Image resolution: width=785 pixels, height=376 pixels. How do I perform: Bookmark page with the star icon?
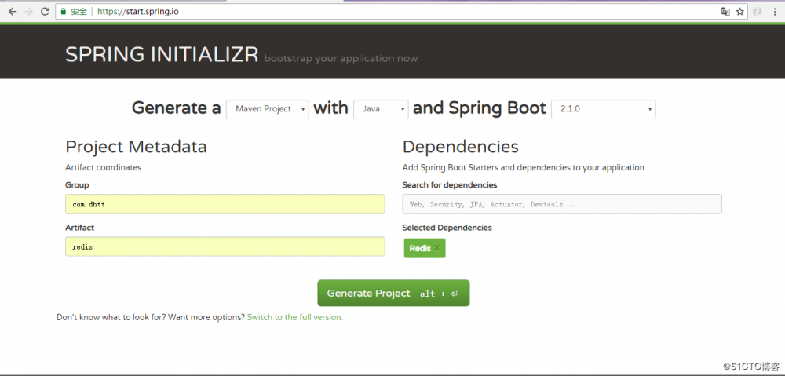click(x=740, y=12)
